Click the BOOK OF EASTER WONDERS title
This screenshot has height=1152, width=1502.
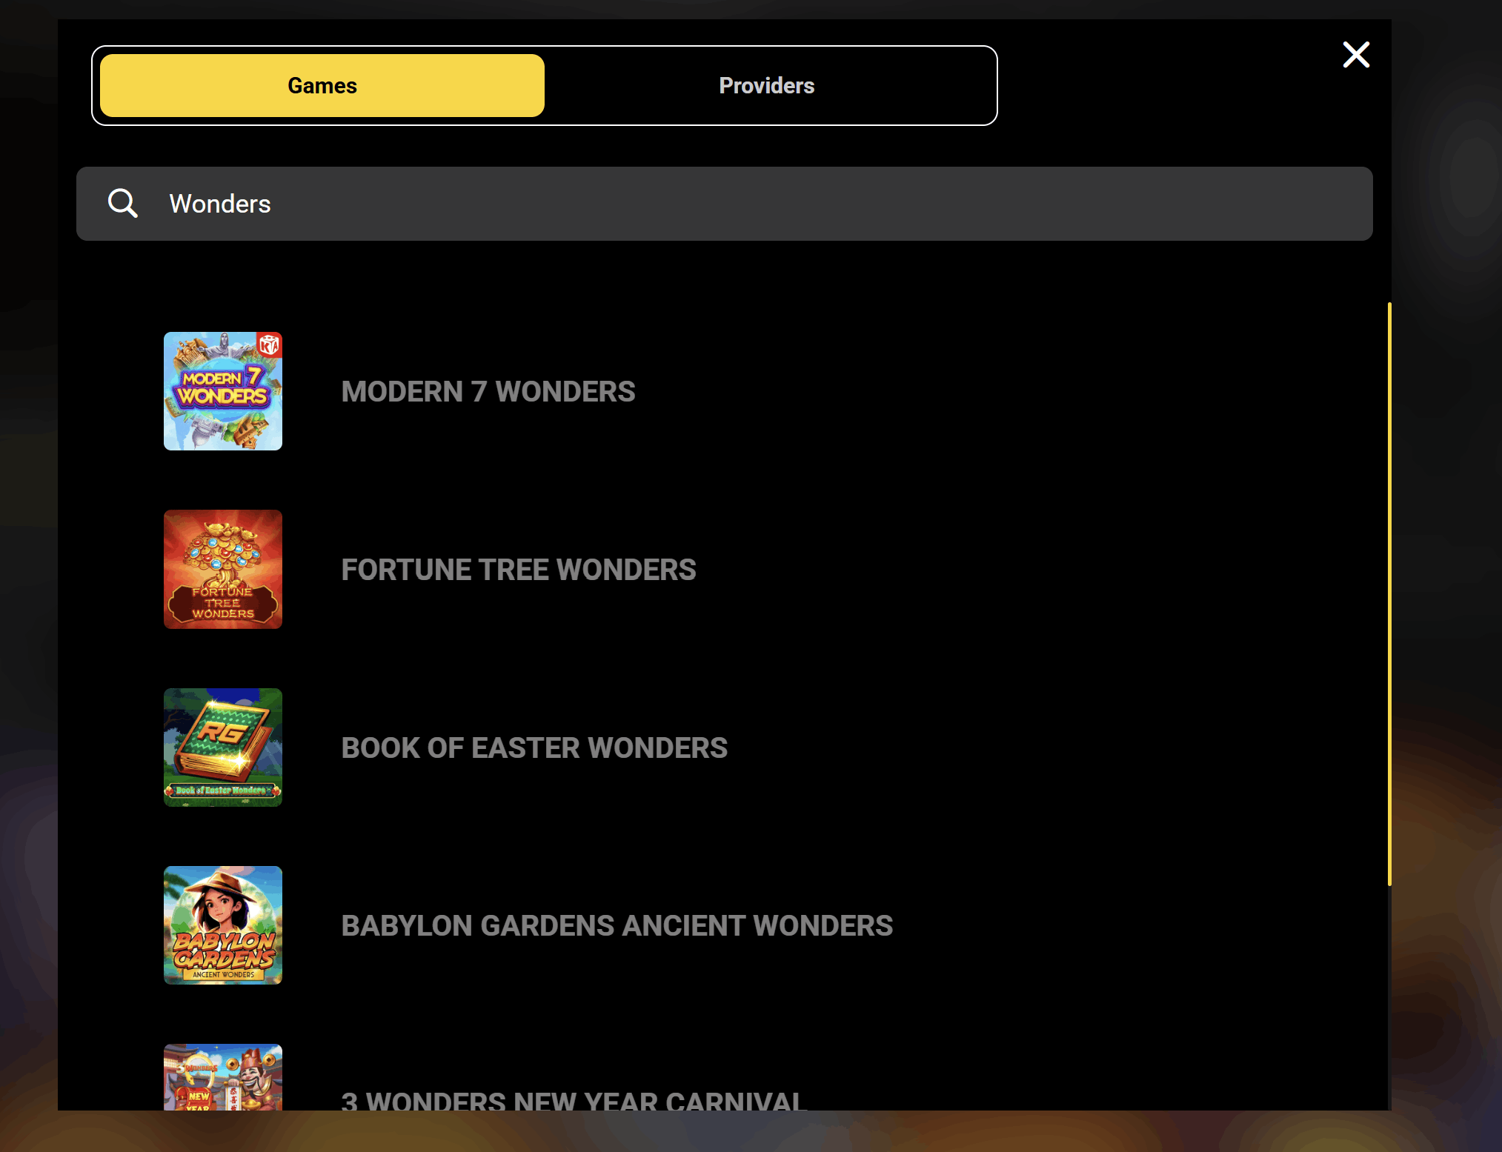534,748
